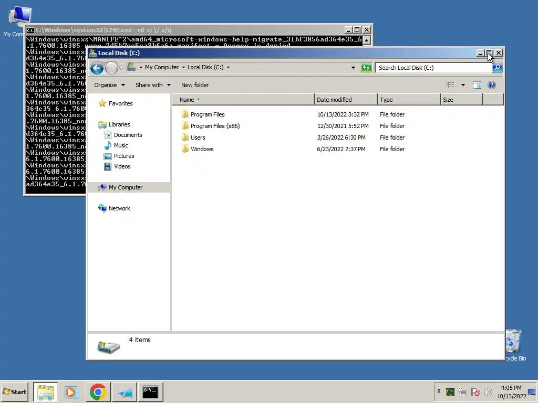Click Local Disk (C:) in the address breadcrumb
The height and width of the screenshot is (403, 538).
(x=205, y=68)
